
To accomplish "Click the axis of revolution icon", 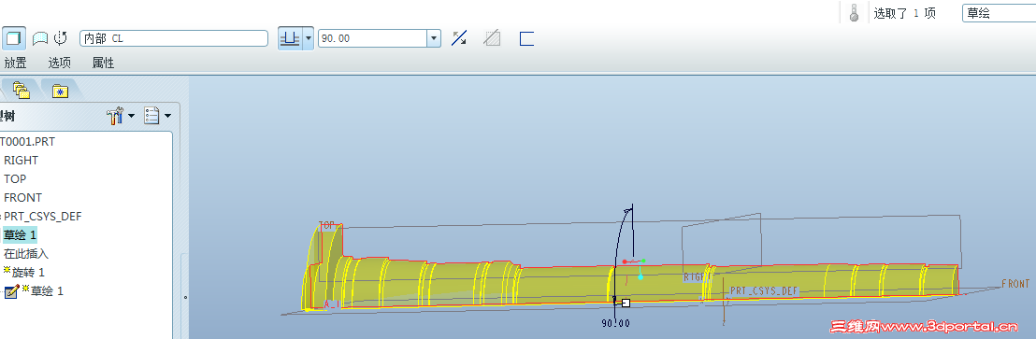I will tap(61, 38).
